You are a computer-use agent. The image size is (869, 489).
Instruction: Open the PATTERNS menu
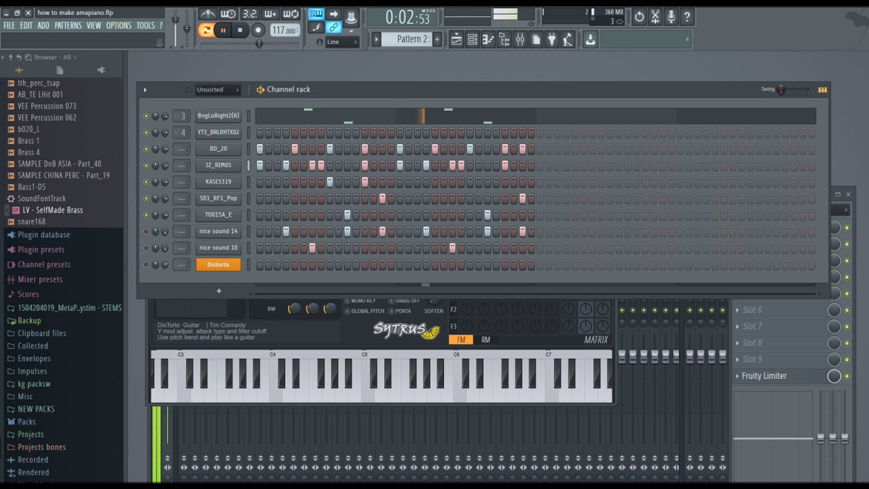tap(68, 26)
